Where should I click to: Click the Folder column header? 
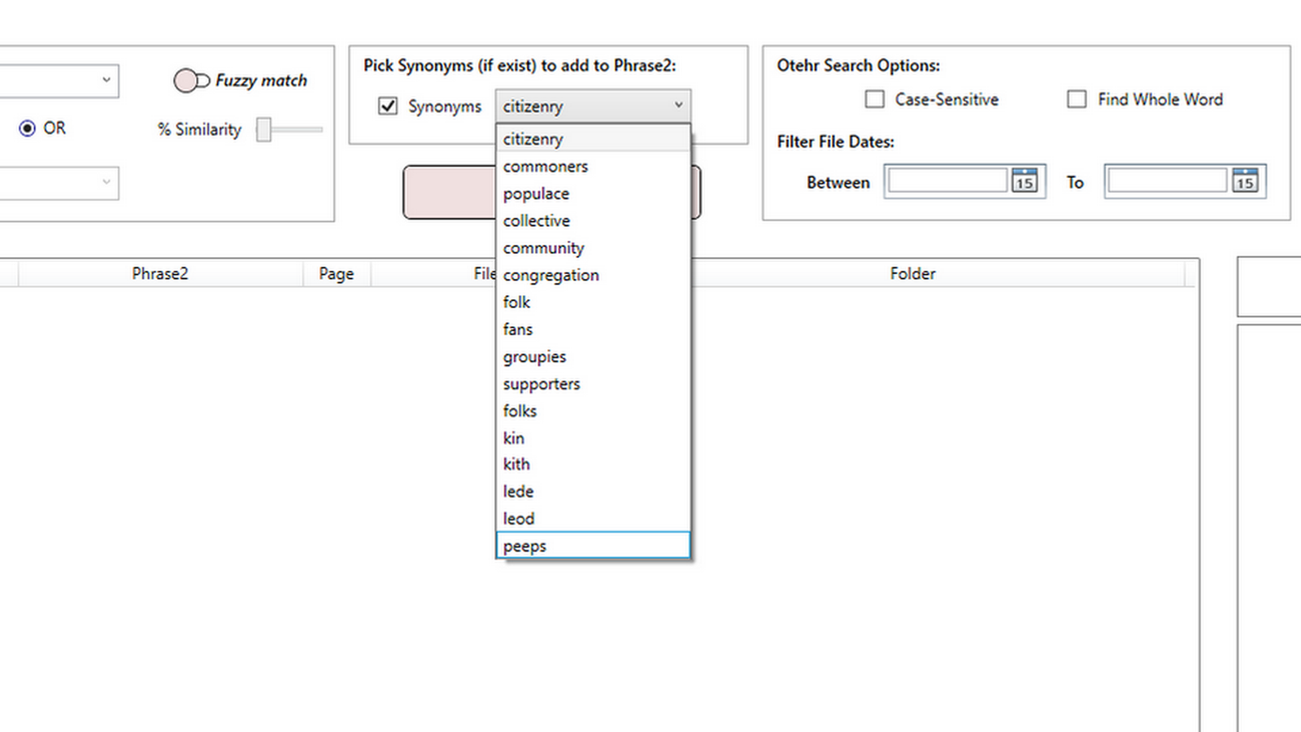tap(912, 273)
